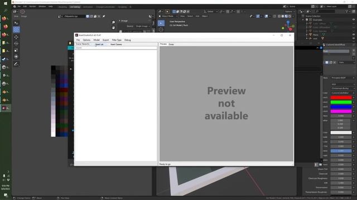
Task: Select the Tweak tool in UV editor toolbar
Action: click(x=16, y=23)
